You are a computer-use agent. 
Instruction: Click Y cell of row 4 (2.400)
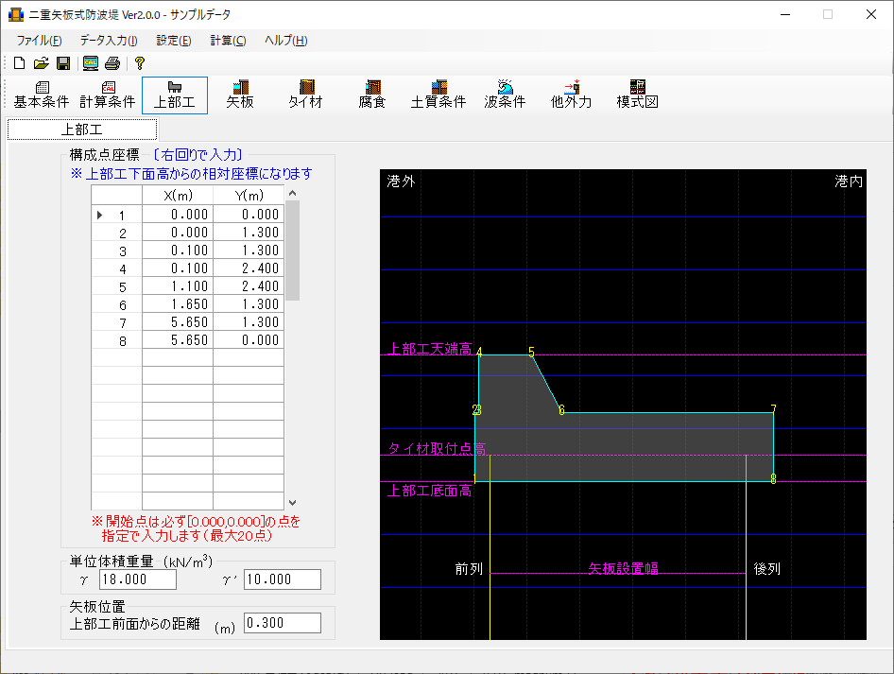(249, 268)
